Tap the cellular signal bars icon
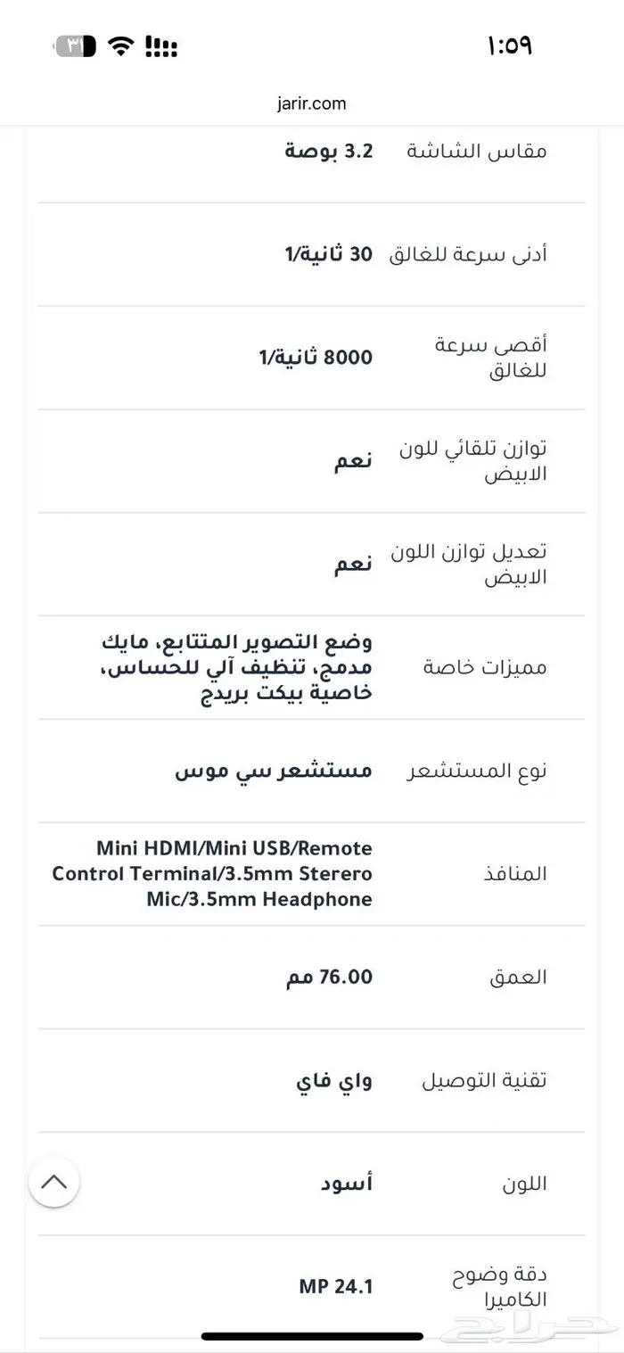This screenshot has height=1353, width=624. (160, 45)
